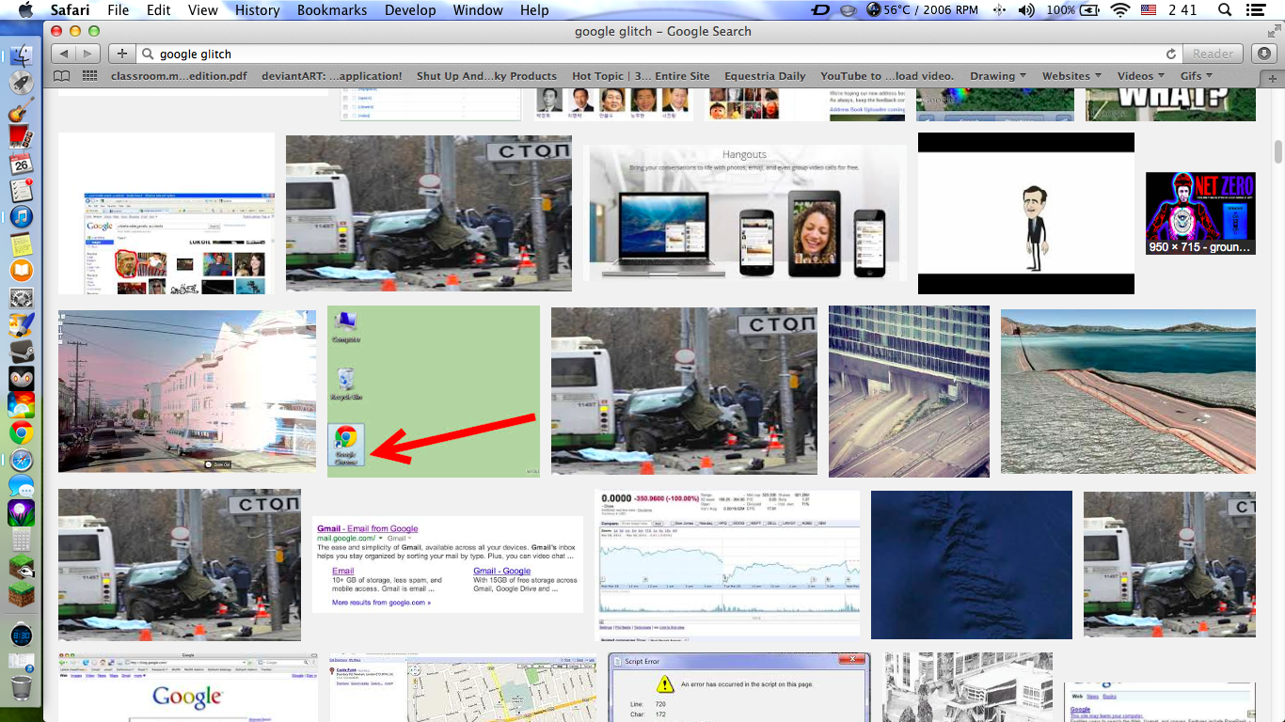Open the Develop menu in menu bar
Viewport: 1285px width, 722px height.
[410, 10]
